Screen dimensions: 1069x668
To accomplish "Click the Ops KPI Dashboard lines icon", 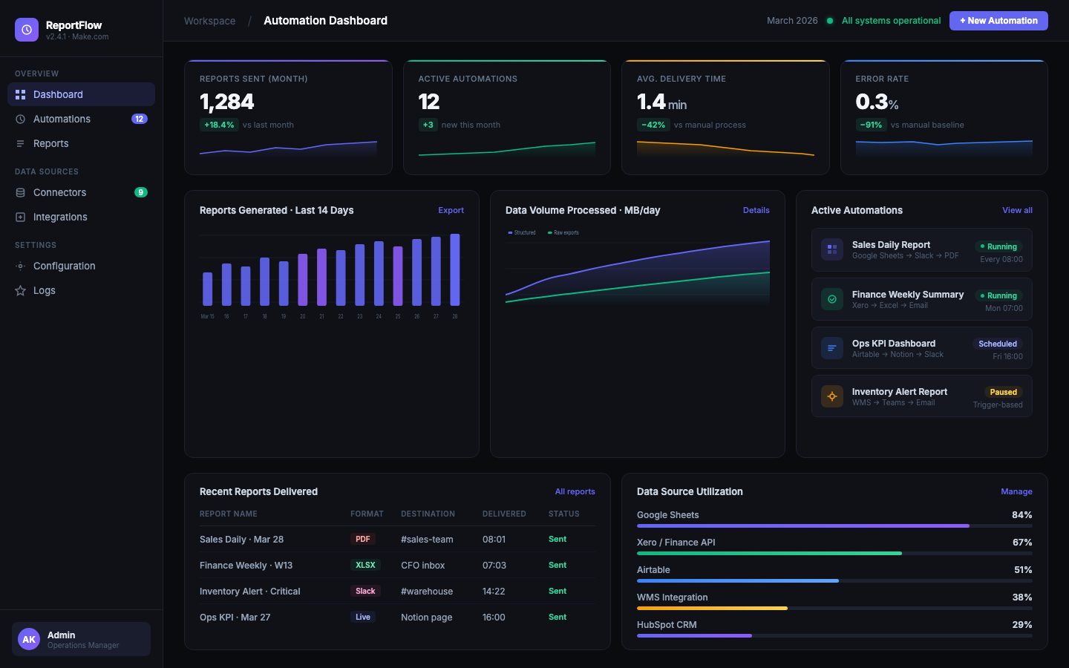I will [x=832, y=348].
